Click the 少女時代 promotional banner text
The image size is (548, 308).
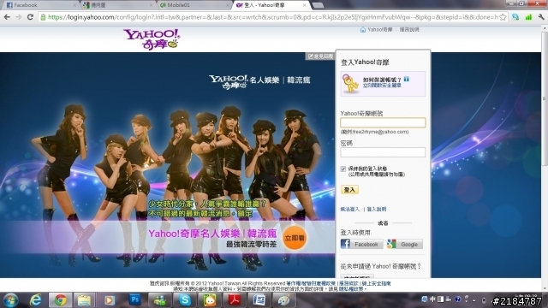(x=207, y=208)
